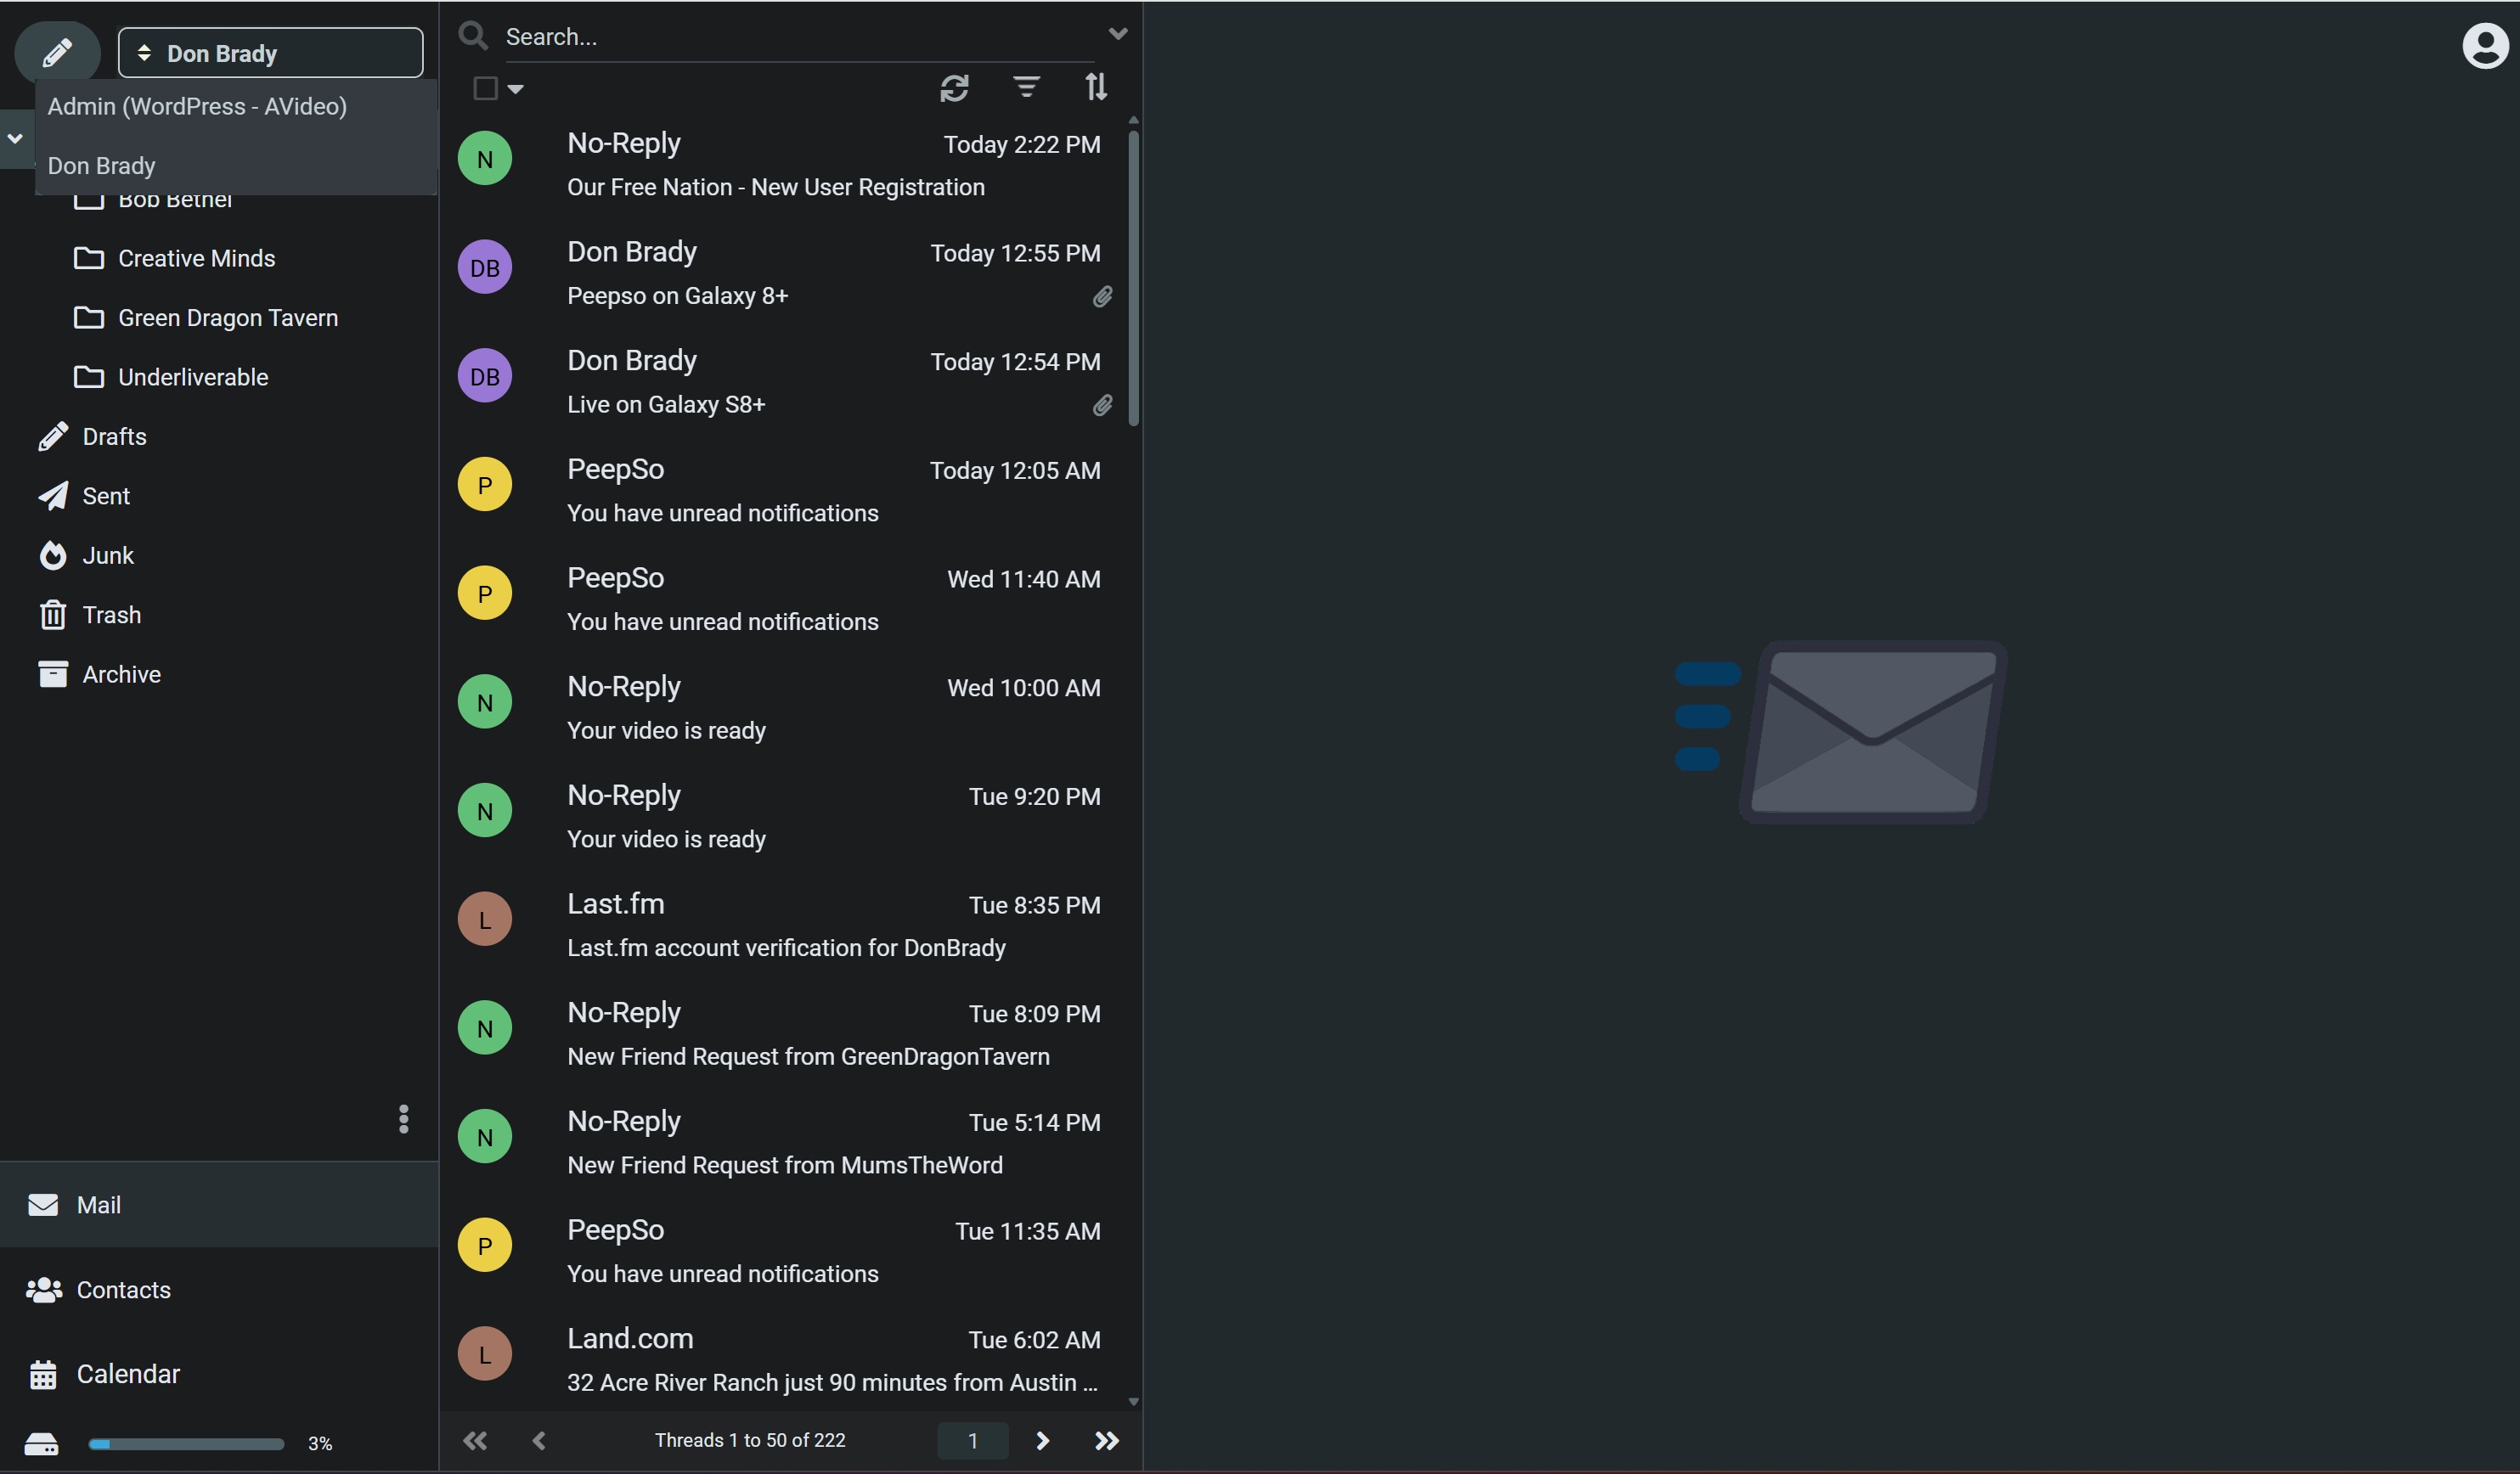Click the search magnifier icon
Viewport: 2520px width, 1474px height.
pos(473,36)
